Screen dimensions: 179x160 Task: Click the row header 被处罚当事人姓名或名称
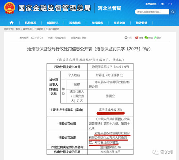[54, 87]
